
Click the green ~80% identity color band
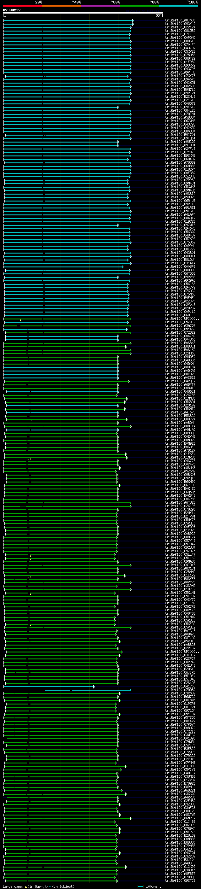click(139, 6)
